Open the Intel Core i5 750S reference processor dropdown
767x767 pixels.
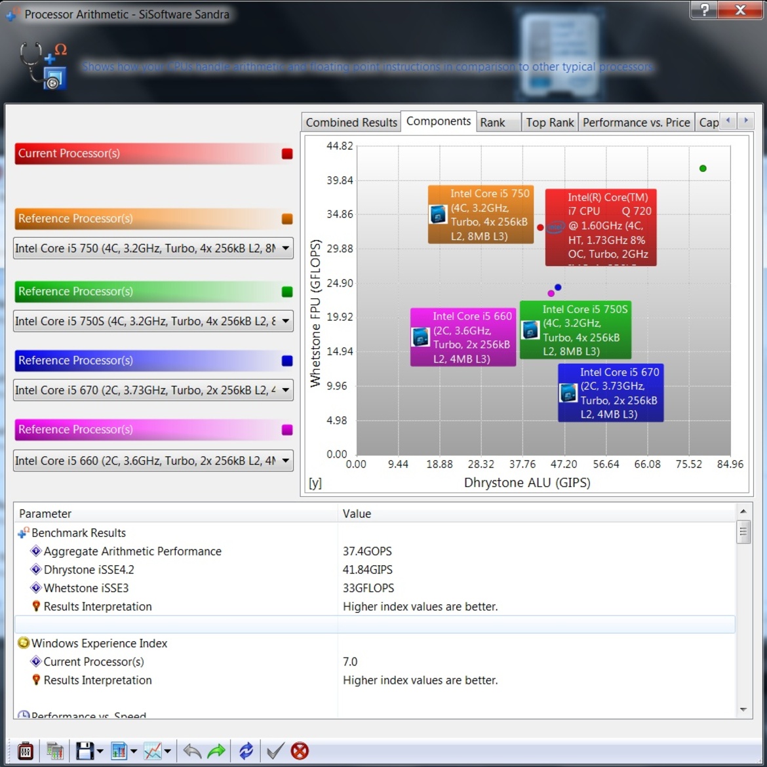pos(153,321)
